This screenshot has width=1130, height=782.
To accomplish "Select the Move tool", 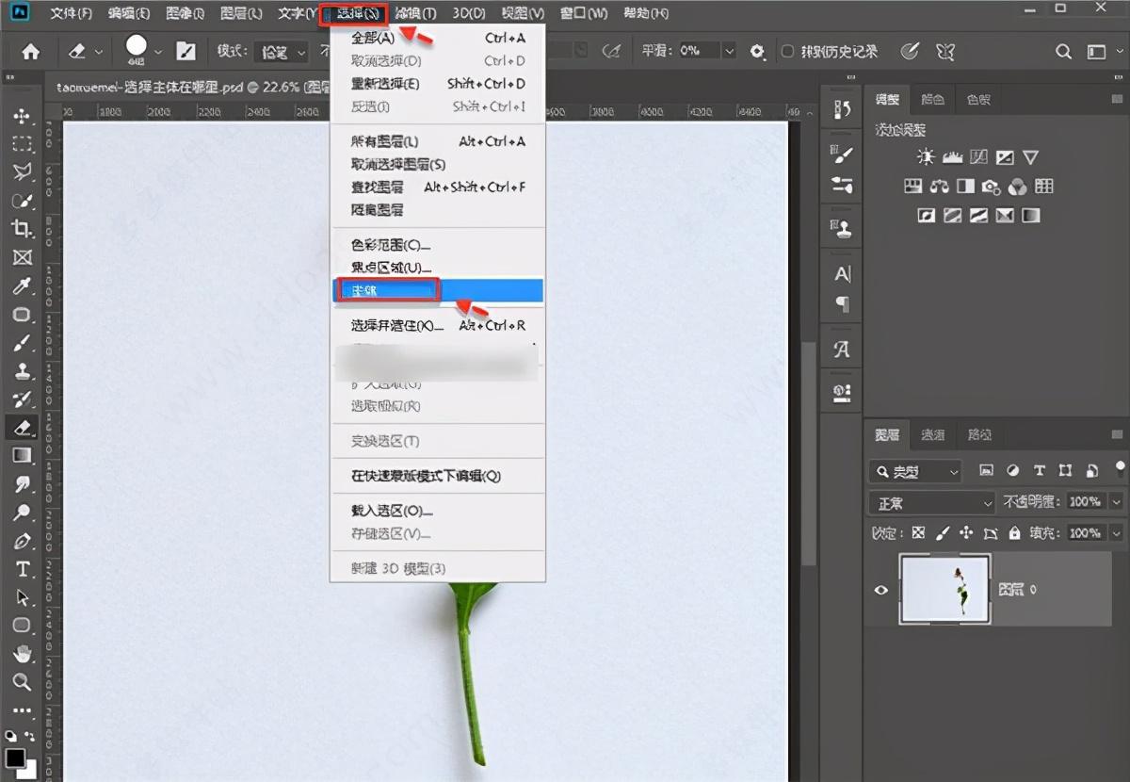I will coord(22,116).
